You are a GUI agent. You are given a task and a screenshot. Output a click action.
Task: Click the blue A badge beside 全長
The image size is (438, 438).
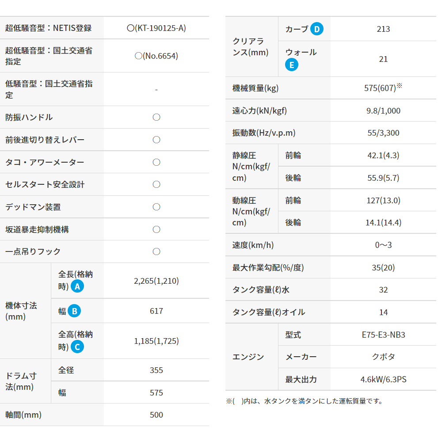tap(77, 286)
